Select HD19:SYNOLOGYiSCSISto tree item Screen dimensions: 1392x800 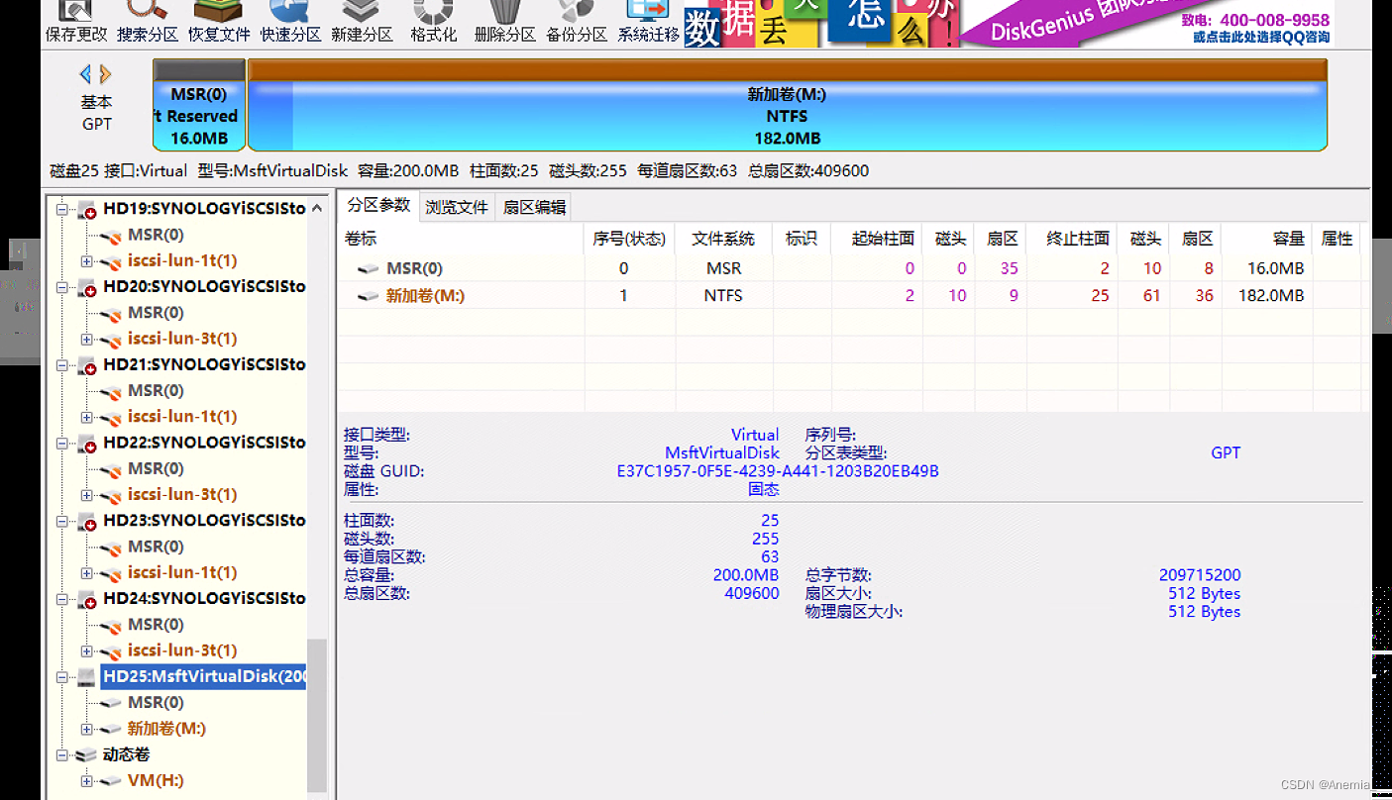(x=204, y=209)
